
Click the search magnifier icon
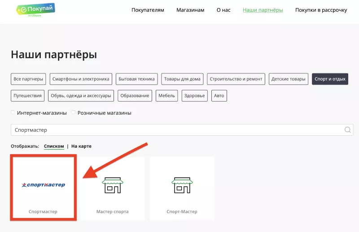coord(347,130)
